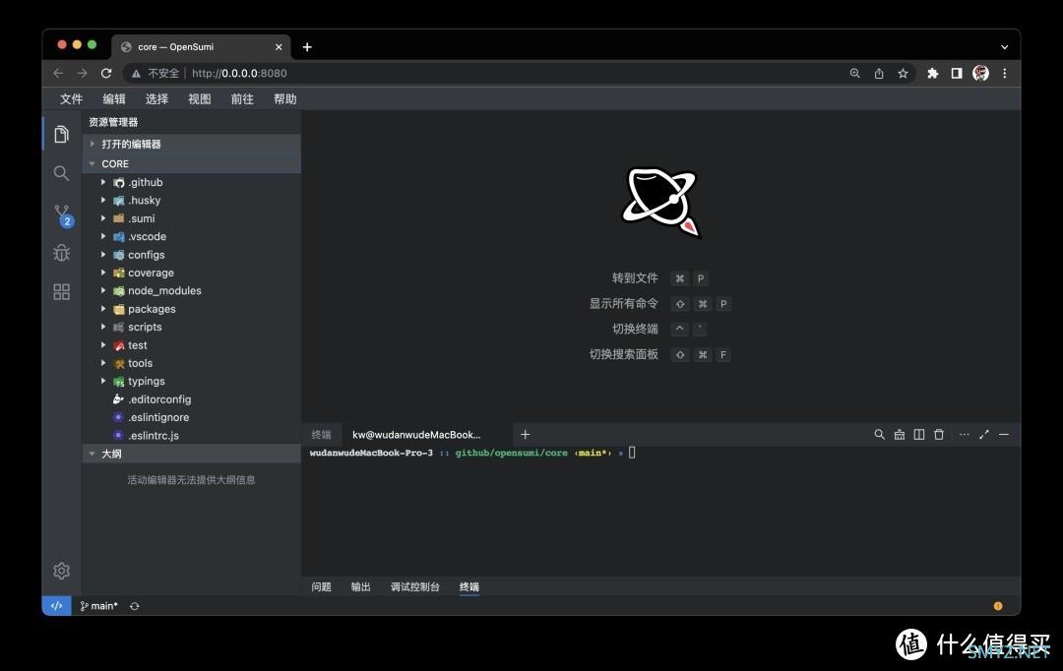Add a new terminal with plus icon
The image size is (1063, 671).
coord(525,435)
